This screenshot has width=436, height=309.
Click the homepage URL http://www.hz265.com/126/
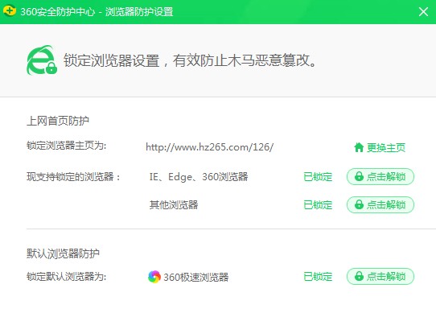point(210,146)
